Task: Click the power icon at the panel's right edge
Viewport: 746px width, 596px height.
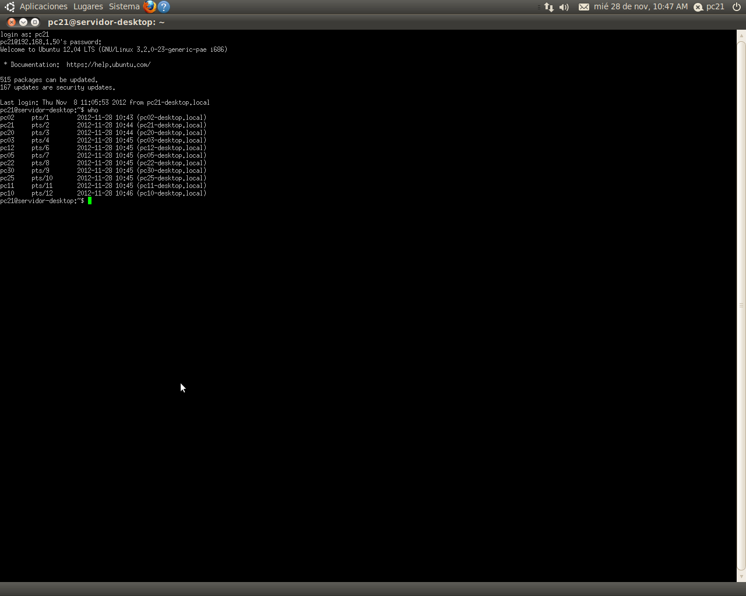Action: click(736, 6)
